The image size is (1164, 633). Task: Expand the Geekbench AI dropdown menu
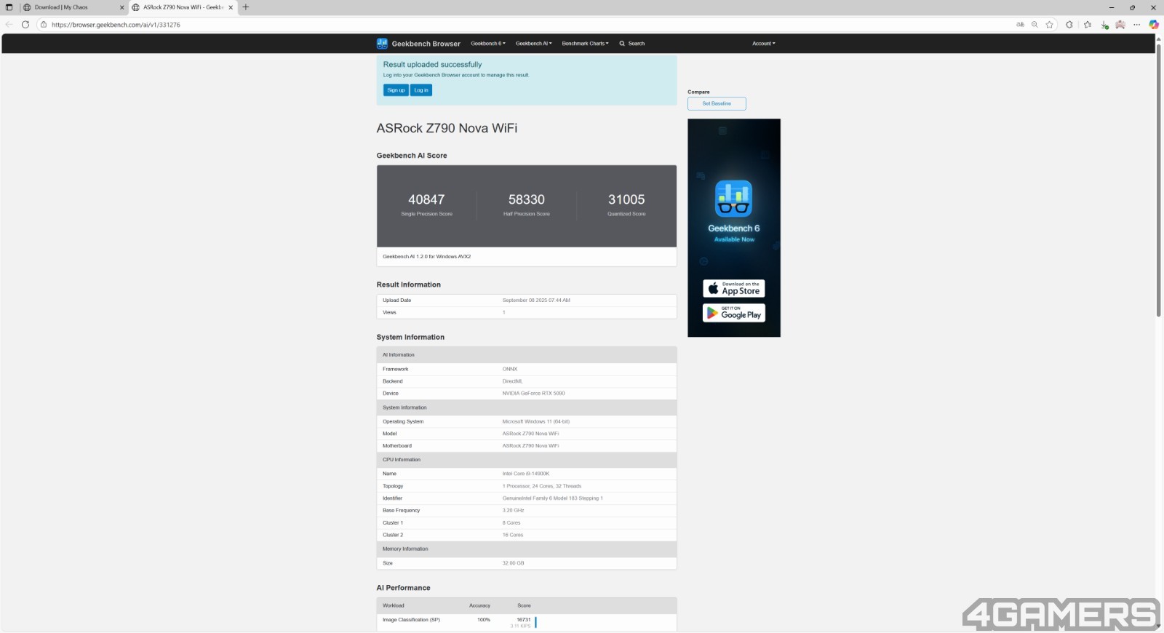click(533, 44)
